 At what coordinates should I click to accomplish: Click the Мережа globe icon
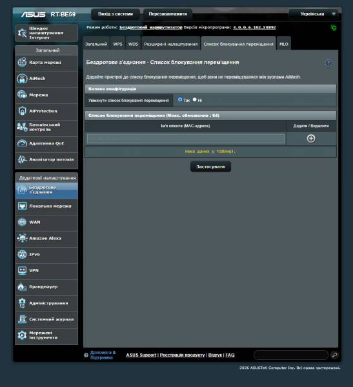tap(22, 95)
